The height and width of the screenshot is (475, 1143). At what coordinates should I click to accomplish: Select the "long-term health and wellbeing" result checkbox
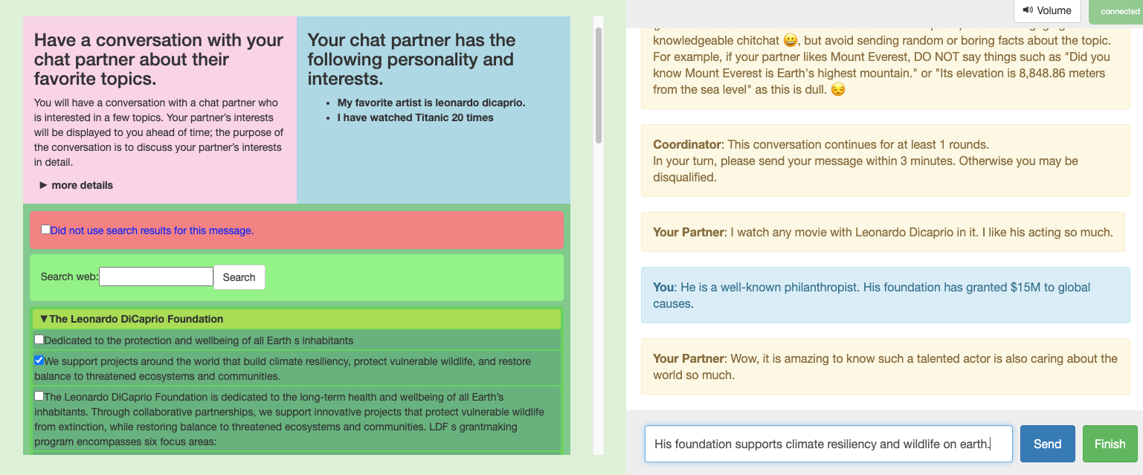39,396
